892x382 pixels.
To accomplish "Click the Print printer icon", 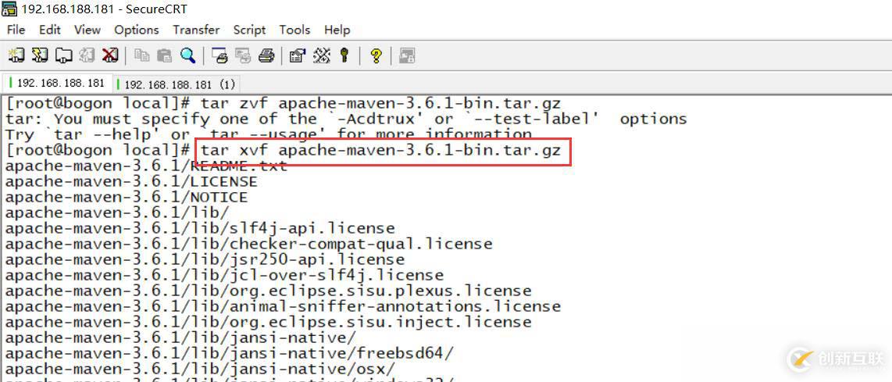I will point(266,55).
